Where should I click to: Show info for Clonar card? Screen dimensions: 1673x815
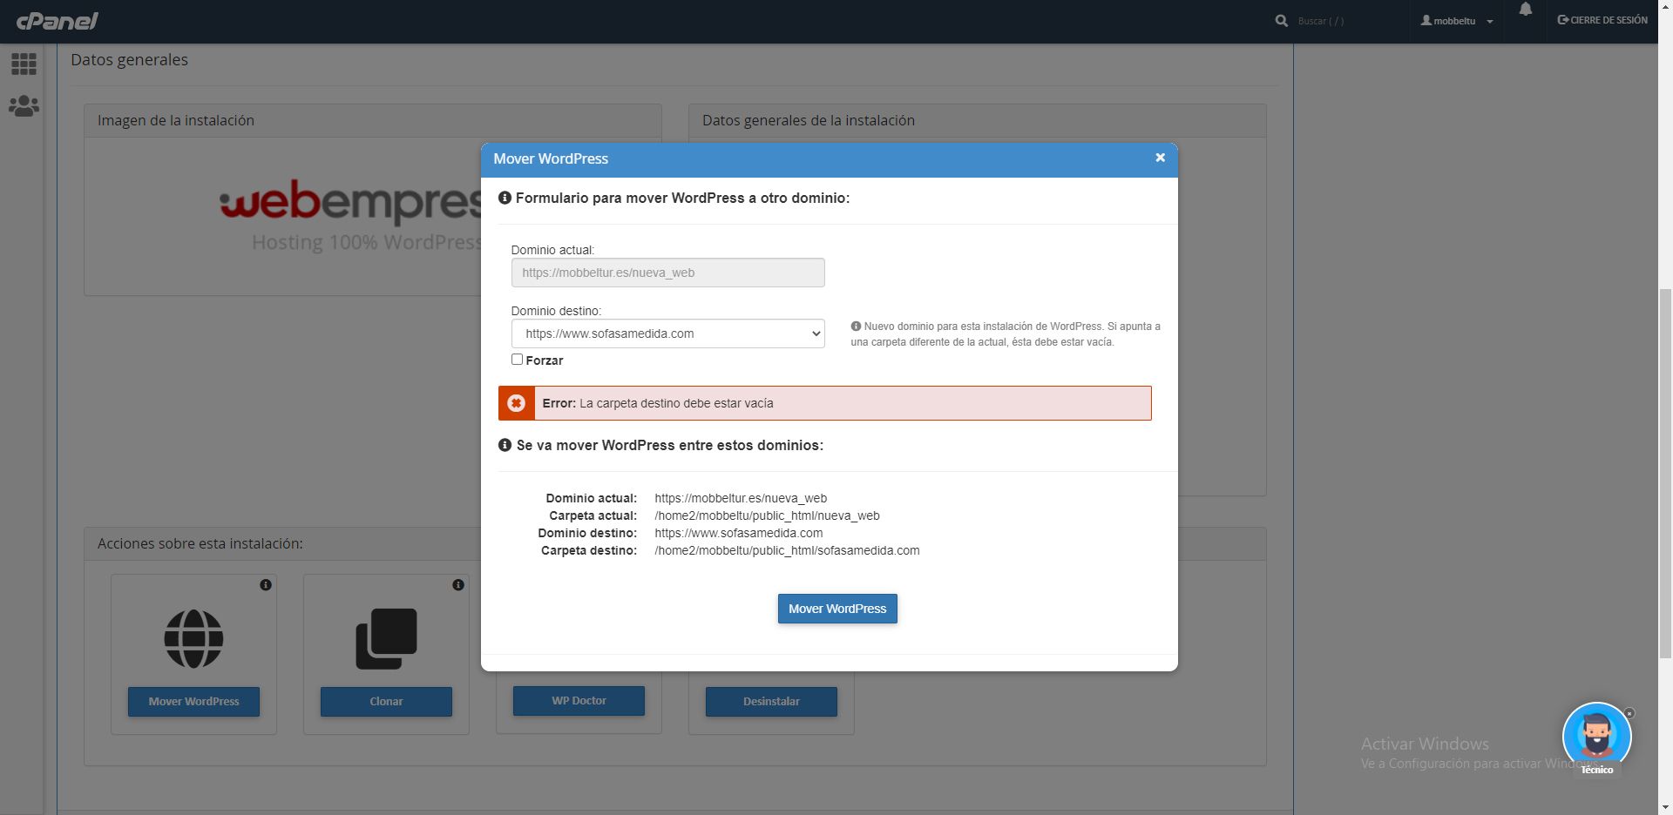[x=458, y=585]
